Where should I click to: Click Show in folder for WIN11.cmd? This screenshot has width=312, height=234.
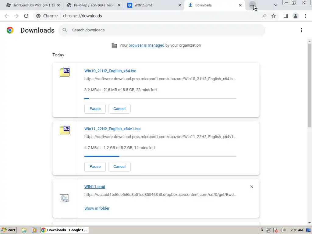point(97,208)
